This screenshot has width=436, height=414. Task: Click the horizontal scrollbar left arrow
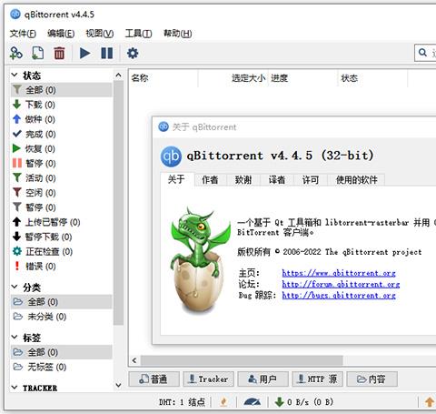pyautogui.click(x=134, y=360)
